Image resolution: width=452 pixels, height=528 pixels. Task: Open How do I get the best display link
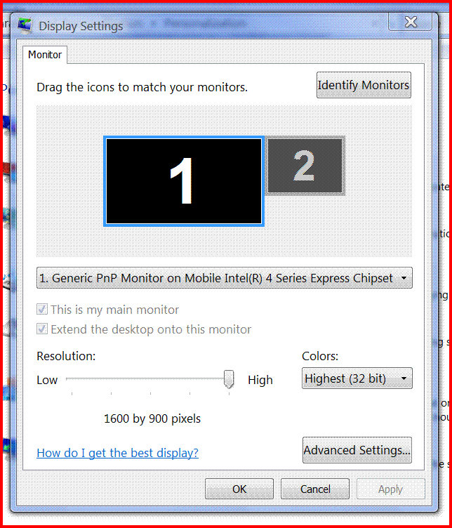click(117, 453)
